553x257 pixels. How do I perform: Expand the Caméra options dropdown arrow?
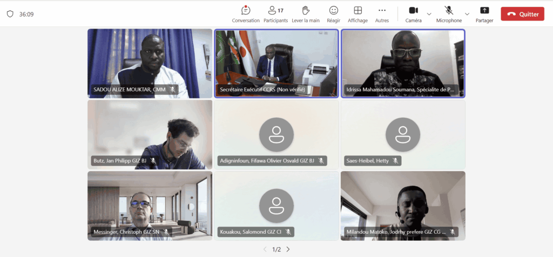pyautogui.click(x=429, y=14)
